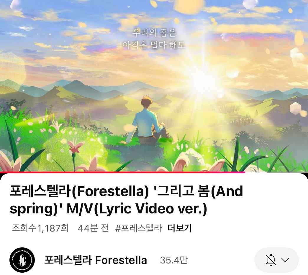The width and height of the screenshot is (308, 275).
Task: Click the muted notification bell icon
Action: 271,260
